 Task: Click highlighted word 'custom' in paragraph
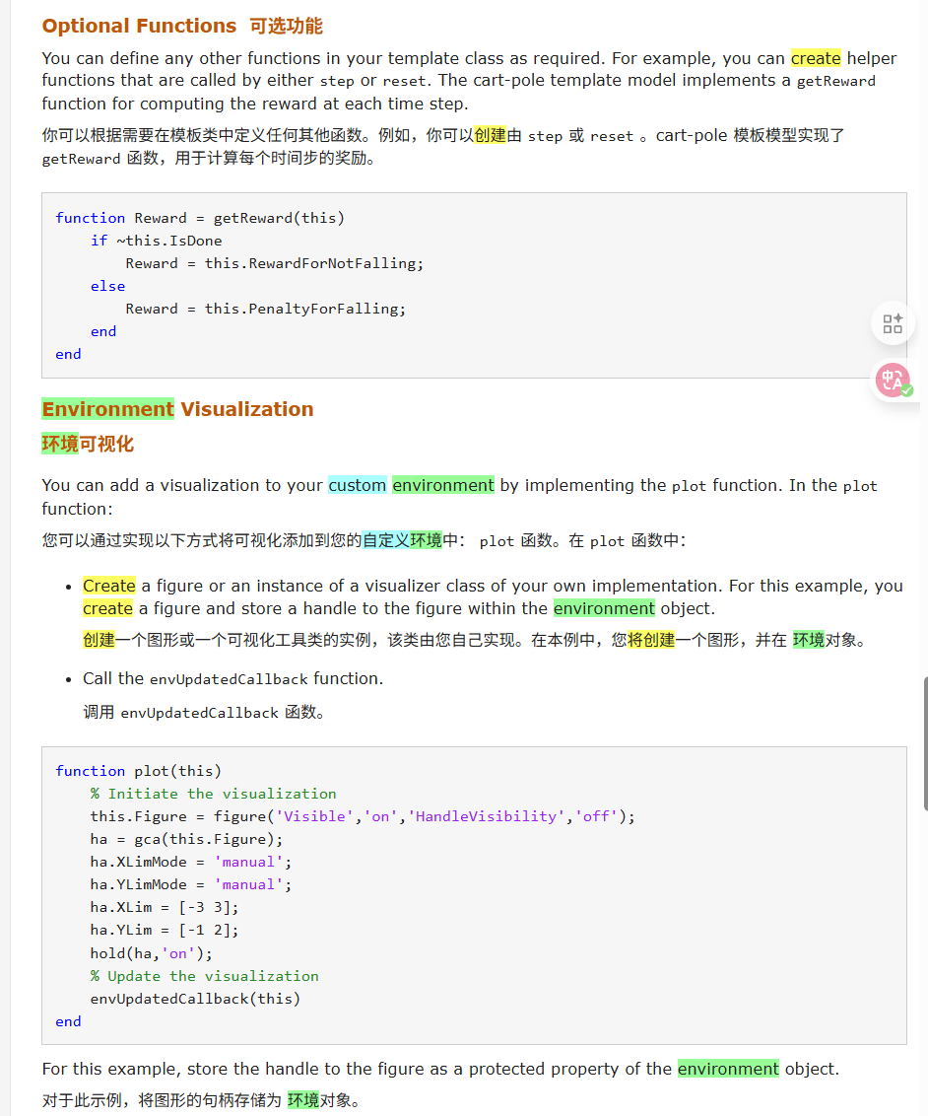[x=357, y=485]
